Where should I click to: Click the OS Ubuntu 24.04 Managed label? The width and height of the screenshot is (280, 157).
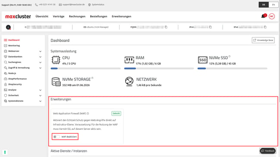click(96, 27)
